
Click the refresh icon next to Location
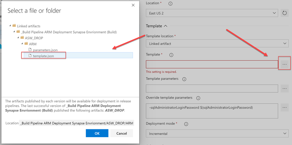(x=284, y=13)
